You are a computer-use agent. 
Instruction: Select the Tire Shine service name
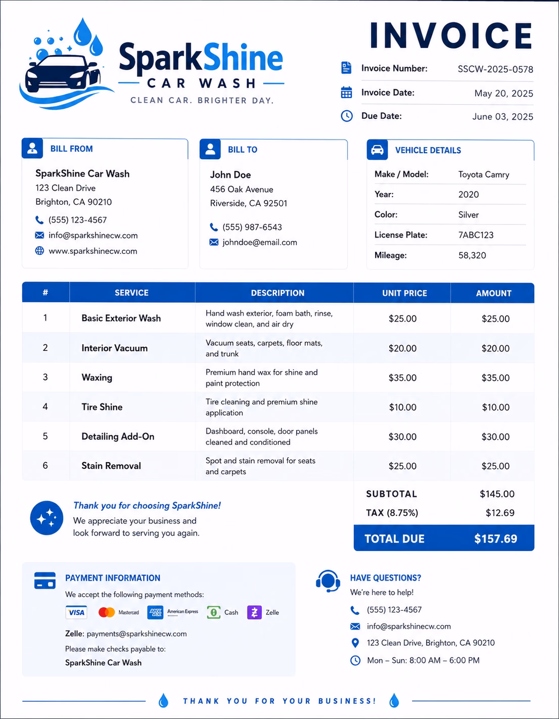(x=102, y=407)
